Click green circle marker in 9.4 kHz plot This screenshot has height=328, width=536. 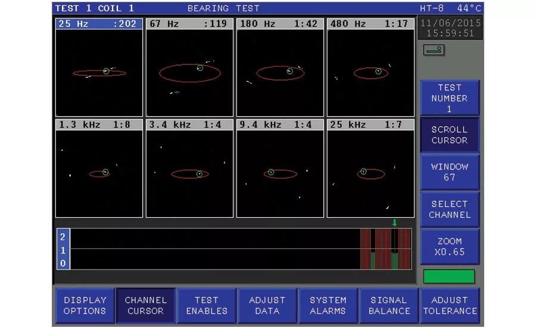pos(271,172)
